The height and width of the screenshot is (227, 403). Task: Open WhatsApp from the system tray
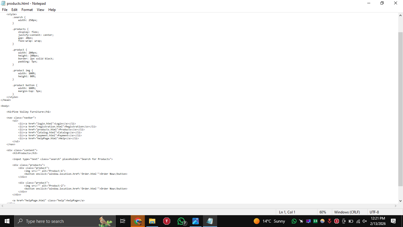tap(294, 221)
